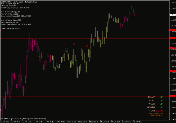Click '14 Jun 09:15' on the time axis
Screen dimensions: 176x123
tap(83, 122)
